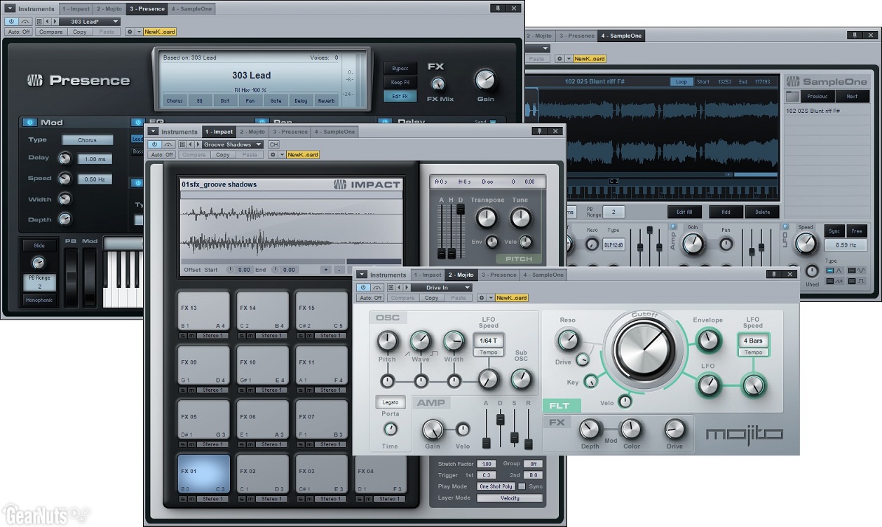Select 1 - Impact tab in Presence window

click(76, 8)
